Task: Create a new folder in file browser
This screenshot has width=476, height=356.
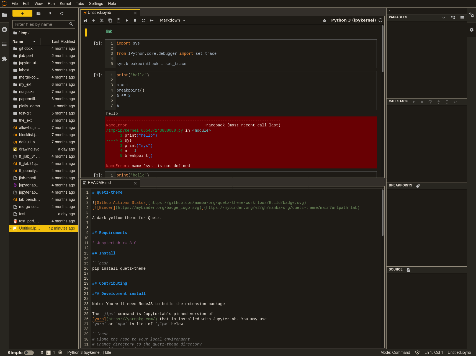Action: (38, 14)
